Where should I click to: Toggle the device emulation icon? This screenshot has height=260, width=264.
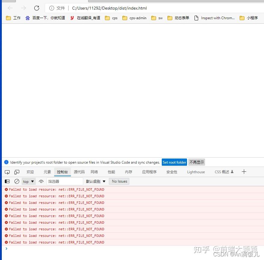pos(17,172)
